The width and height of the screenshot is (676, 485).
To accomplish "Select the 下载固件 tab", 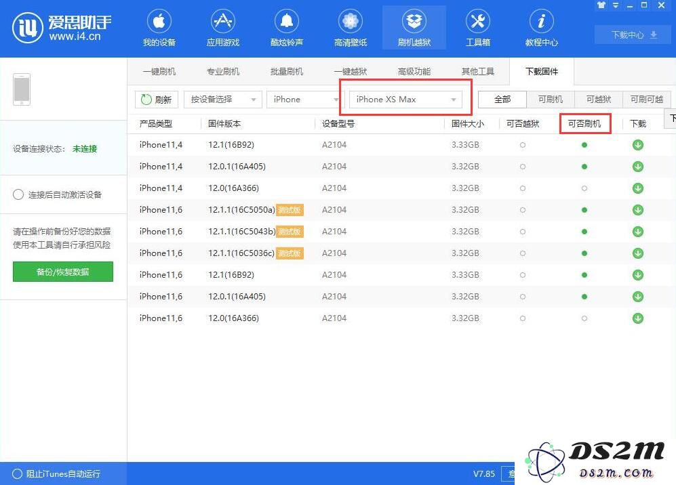I will tap(542, 72).
